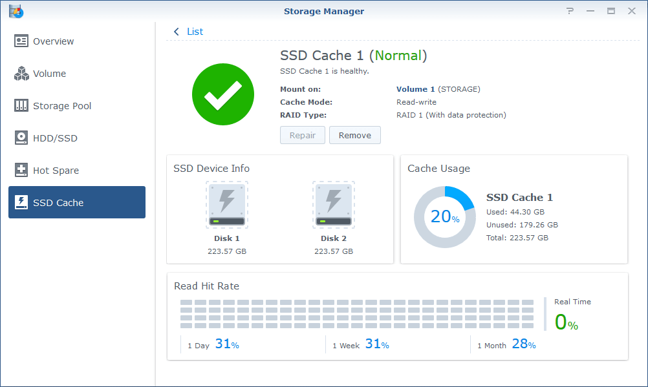
Task: Click the 1 Month 28% hit rate
Action: point(506,344)
